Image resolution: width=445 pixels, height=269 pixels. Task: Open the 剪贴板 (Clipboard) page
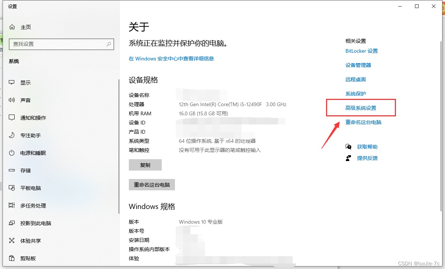29,258
